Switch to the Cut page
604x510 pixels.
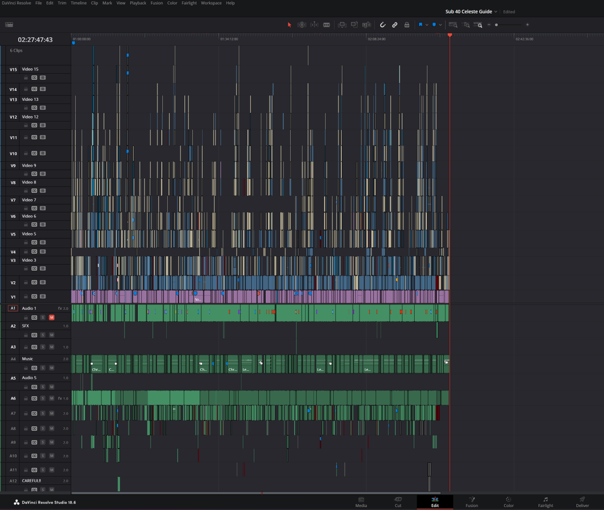398,502
